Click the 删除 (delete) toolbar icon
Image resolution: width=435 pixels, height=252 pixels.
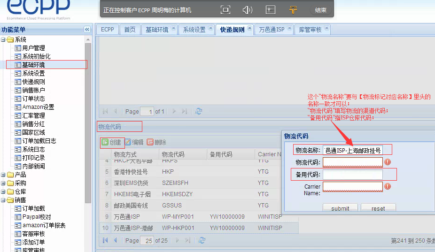(x=150, y=142)
